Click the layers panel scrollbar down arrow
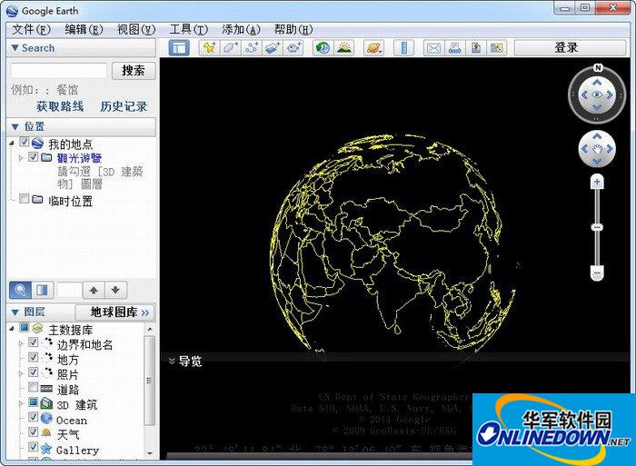Viewport: 636px width, 466px height. (150, 453)
